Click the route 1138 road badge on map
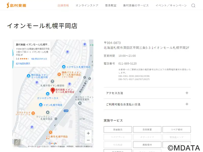 coord(66,111)
